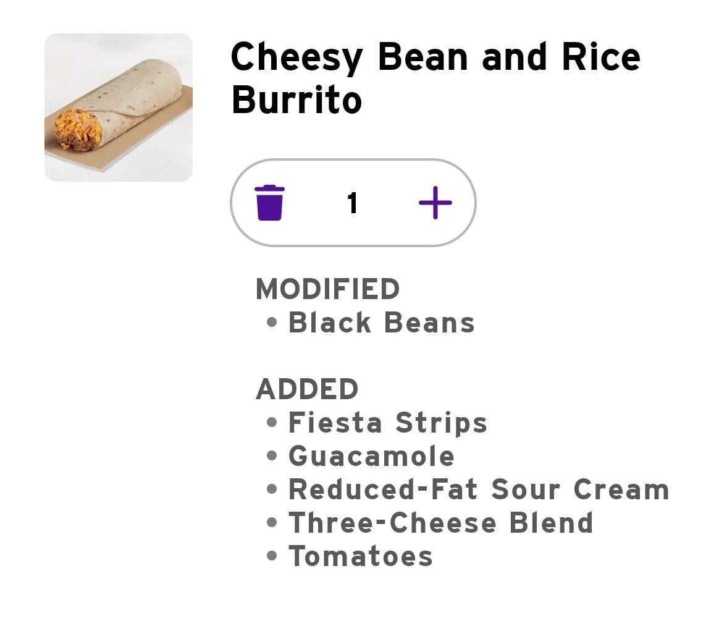
Task: Click the word Burrito in the title
Action: pos(296,100)
